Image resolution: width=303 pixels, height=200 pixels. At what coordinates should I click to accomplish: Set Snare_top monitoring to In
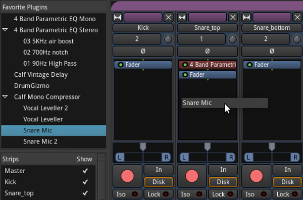223,170
